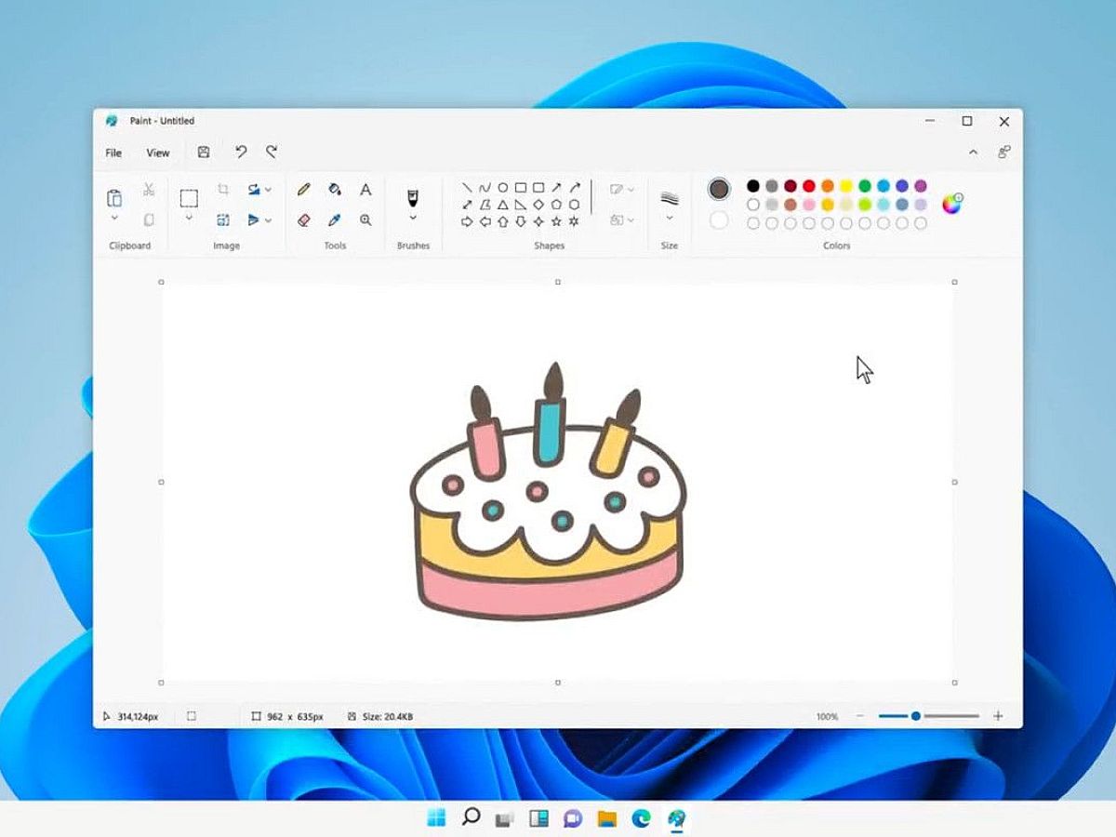Open the Size dropdown
This screenshot has height=837, width=1116.
tap(669, 219)
